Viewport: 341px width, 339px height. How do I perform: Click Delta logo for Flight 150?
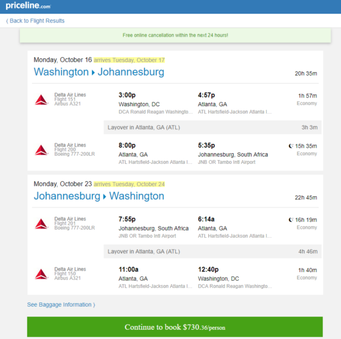[x=41, y=274]
